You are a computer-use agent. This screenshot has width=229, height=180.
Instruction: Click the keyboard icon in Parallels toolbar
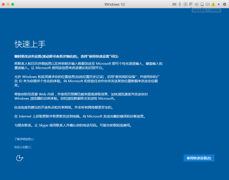click(x=174, y=4)
